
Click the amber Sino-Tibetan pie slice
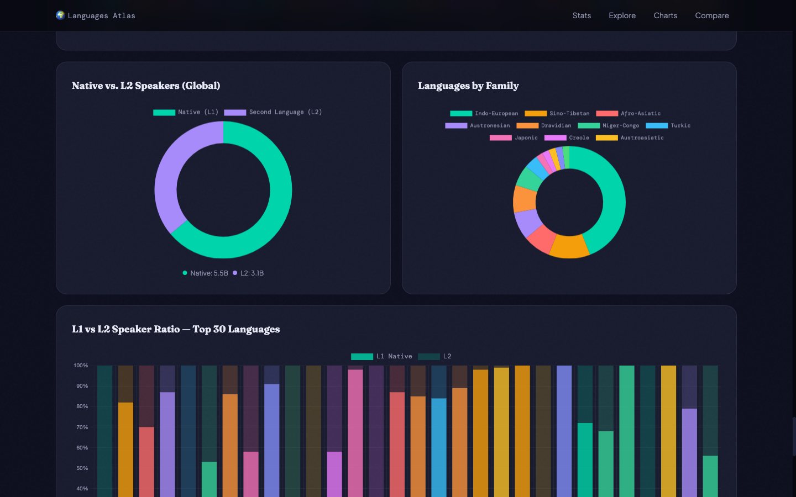569,246
